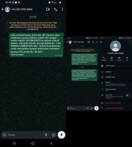Image resolution: width=132 pixels, height=147 pixels.
Task: Open three-dot menu on contact info screen
Action: click(x=130, y=42)
